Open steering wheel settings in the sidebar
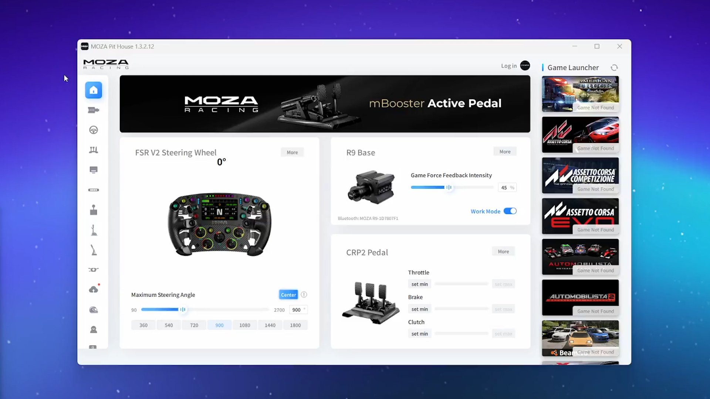Screen dimensions: 710x399 tap(93, 130)
